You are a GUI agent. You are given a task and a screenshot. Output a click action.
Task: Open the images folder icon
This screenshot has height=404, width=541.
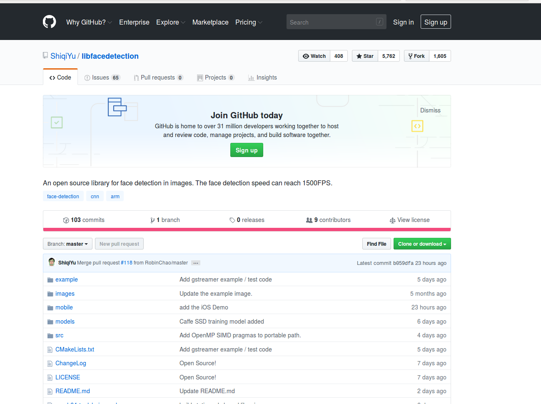50,294
